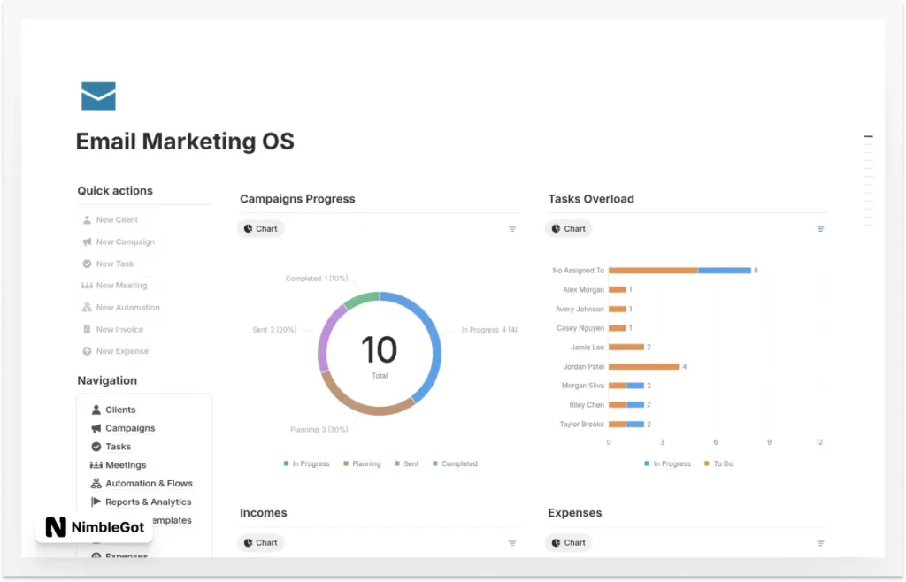Screen dimensions: 906x582
Task: Toggle the Completed legend in Campaigns Progress
Action: 455,463
